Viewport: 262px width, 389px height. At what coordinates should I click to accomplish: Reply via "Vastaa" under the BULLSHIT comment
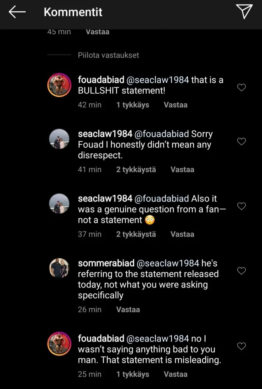(x=176, y=105)
